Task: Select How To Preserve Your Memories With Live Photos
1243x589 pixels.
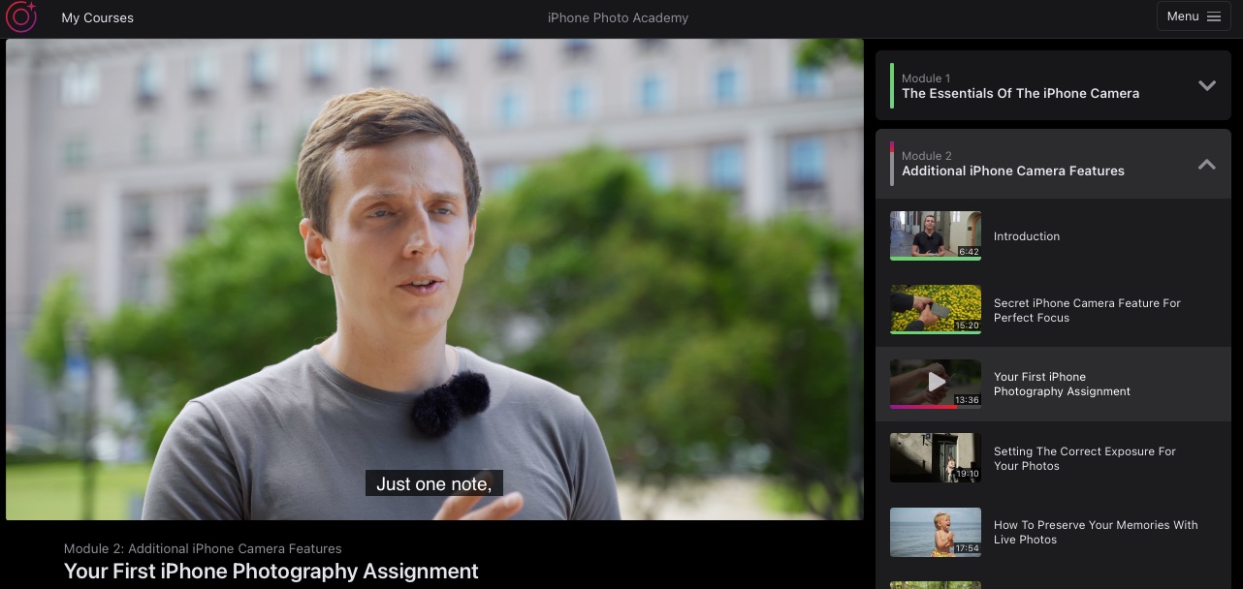Action: tap(1096, 532)
